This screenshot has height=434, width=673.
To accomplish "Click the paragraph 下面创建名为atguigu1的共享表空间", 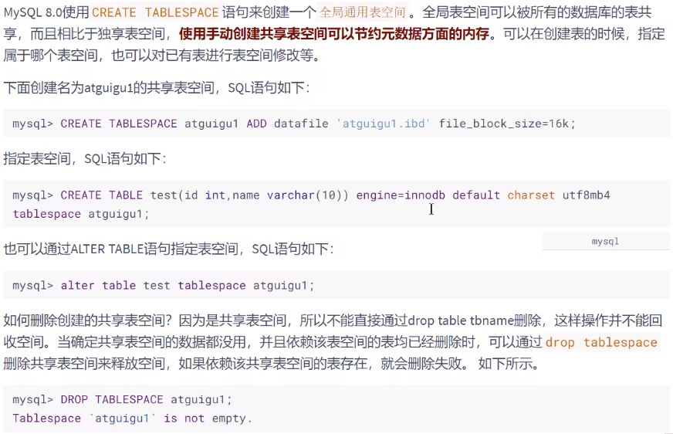I will coord(157,87).
